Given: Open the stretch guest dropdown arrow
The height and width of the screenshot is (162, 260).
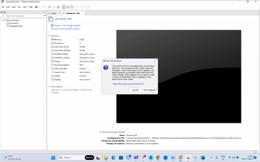Looking at the screenshot, I should pos(90,7).
